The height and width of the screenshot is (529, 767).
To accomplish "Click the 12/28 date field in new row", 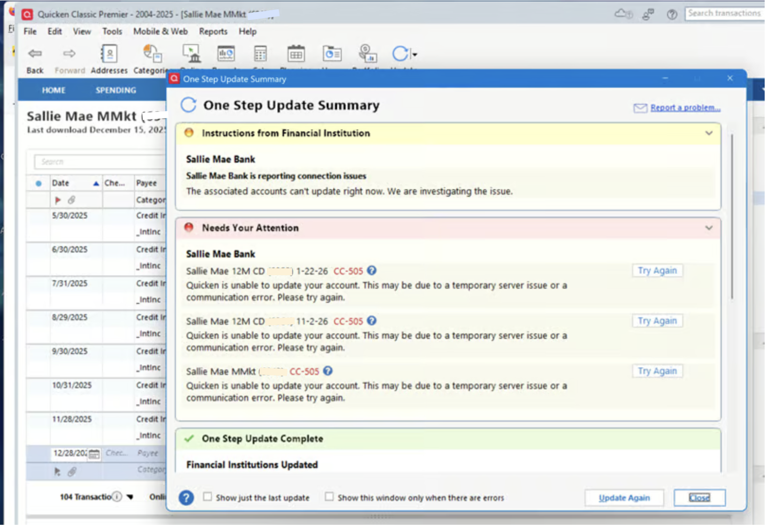I will click(70, 454).
